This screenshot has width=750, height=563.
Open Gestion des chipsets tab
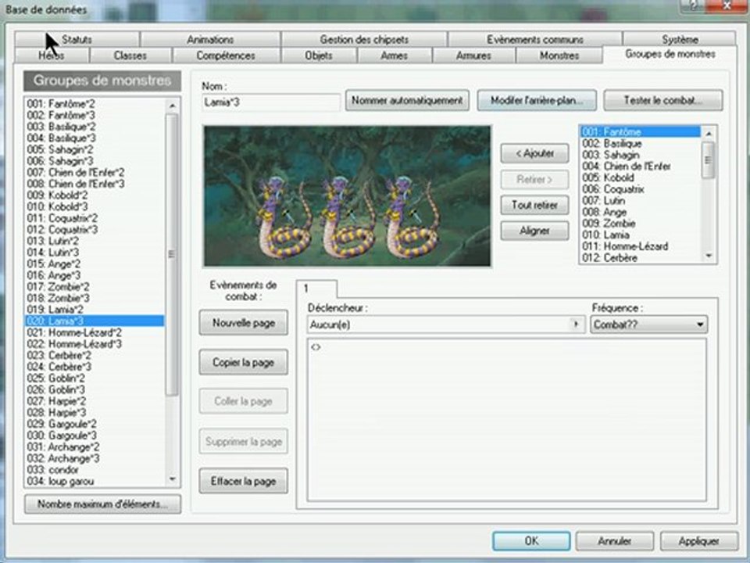364,39
